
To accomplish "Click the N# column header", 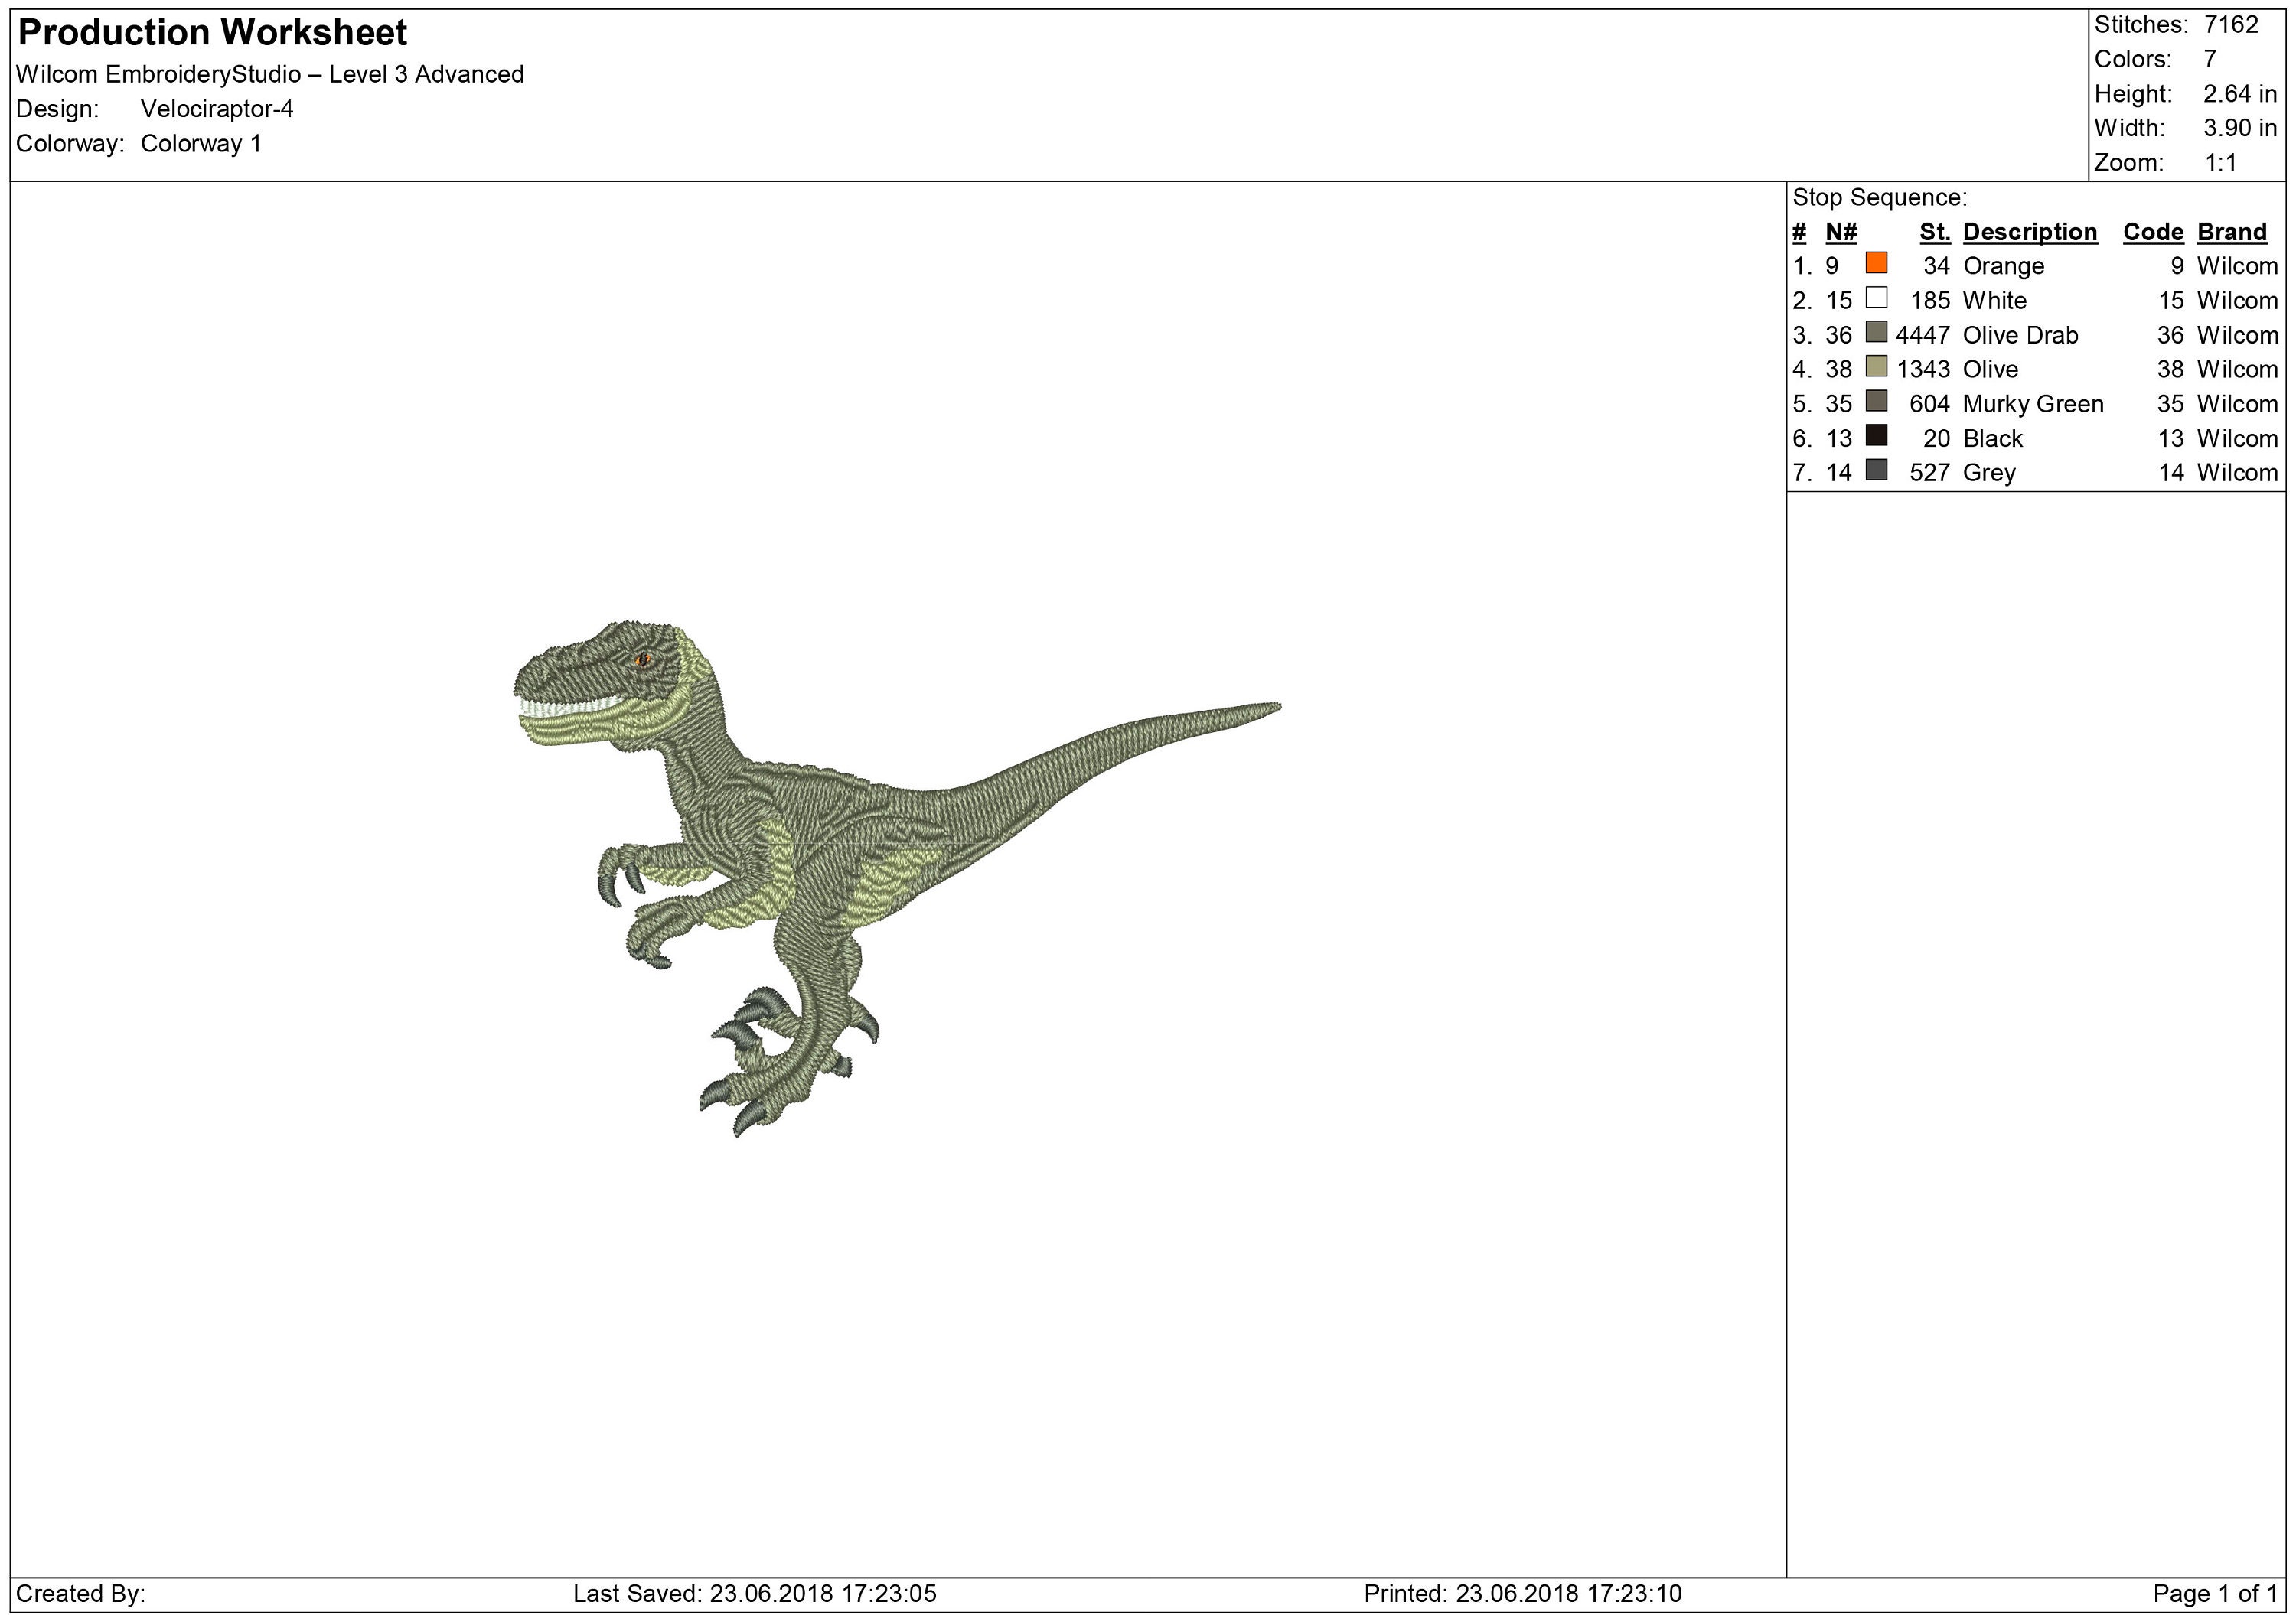I will click(x=1842, y=231).
